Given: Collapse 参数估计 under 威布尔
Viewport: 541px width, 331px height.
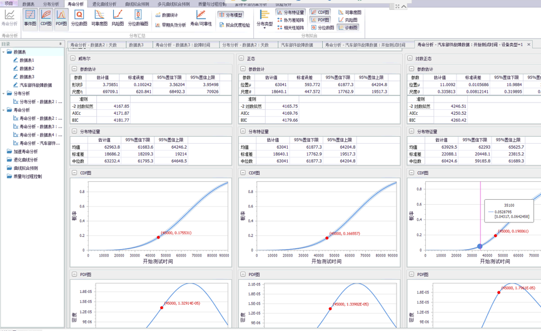Looking at the screenshot, I should tap(74, 69).
